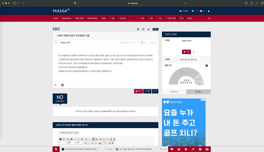Click the red subscribe star button in profile
This screenshot has height=152, width=264.
(186, 52)
